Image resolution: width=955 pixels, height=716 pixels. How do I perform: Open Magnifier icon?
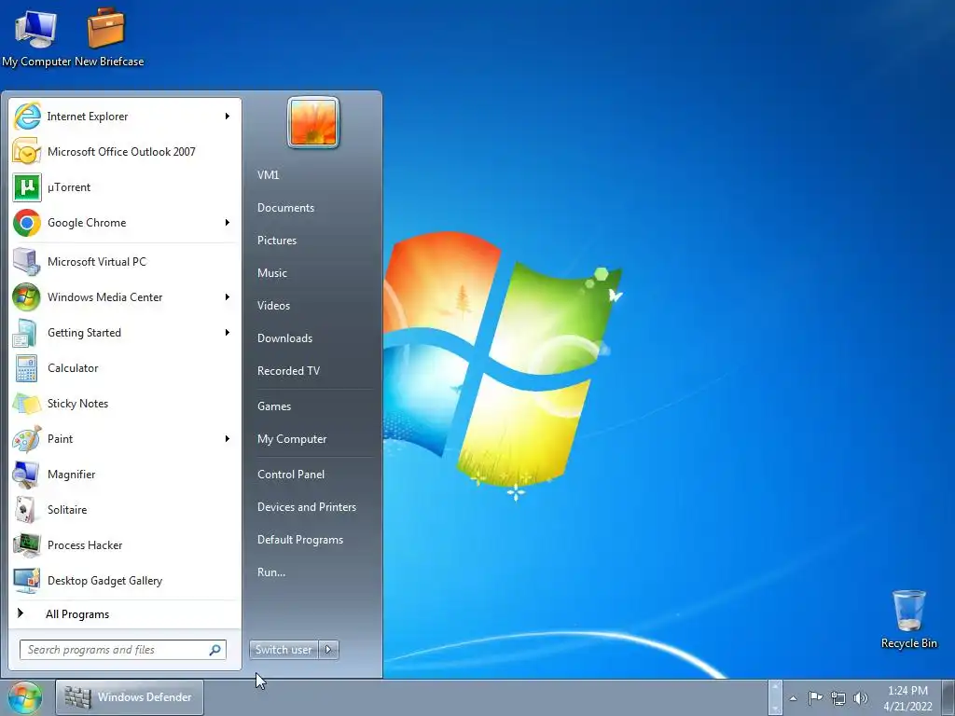pyautogui.click(x=27, y=475)
